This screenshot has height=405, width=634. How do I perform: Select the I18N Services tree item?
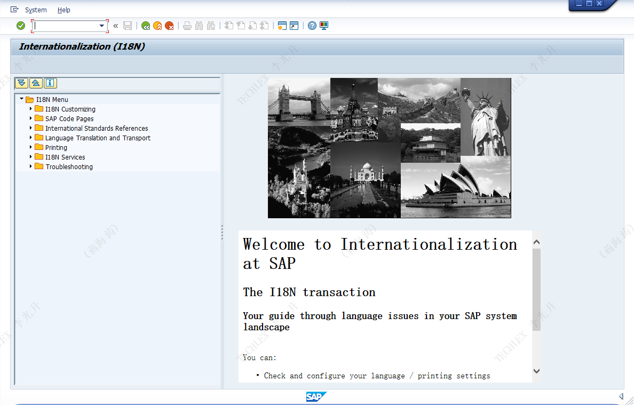click(65, 157)
